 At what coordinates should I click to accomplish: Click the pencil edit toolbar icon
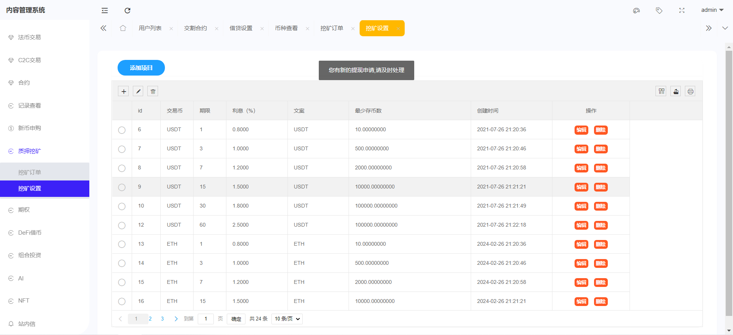click(x=138, y=91)
